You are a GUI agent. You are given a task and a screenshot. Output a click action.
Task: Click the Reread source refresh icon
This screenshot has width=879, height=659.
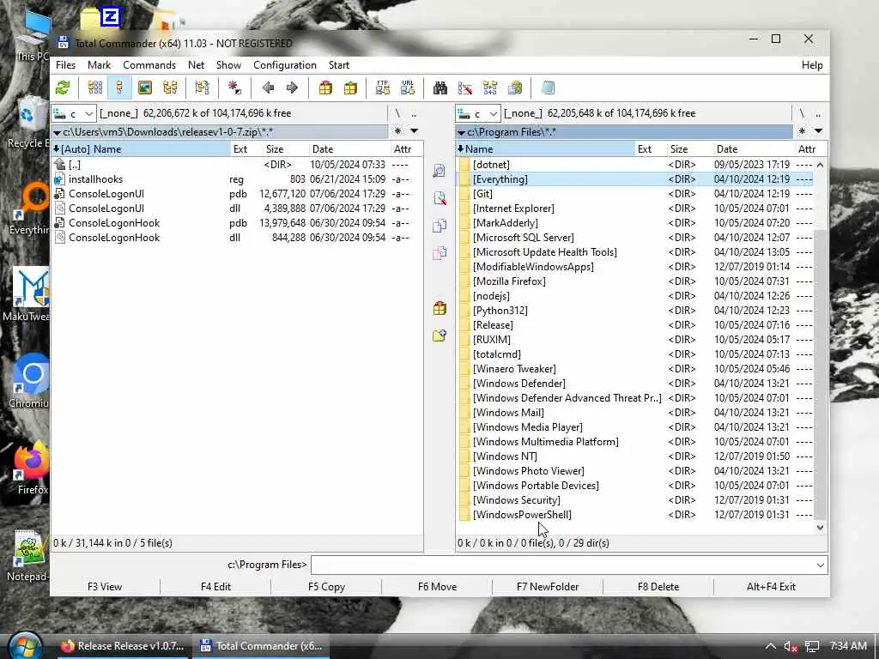click(x=63, y=88)
